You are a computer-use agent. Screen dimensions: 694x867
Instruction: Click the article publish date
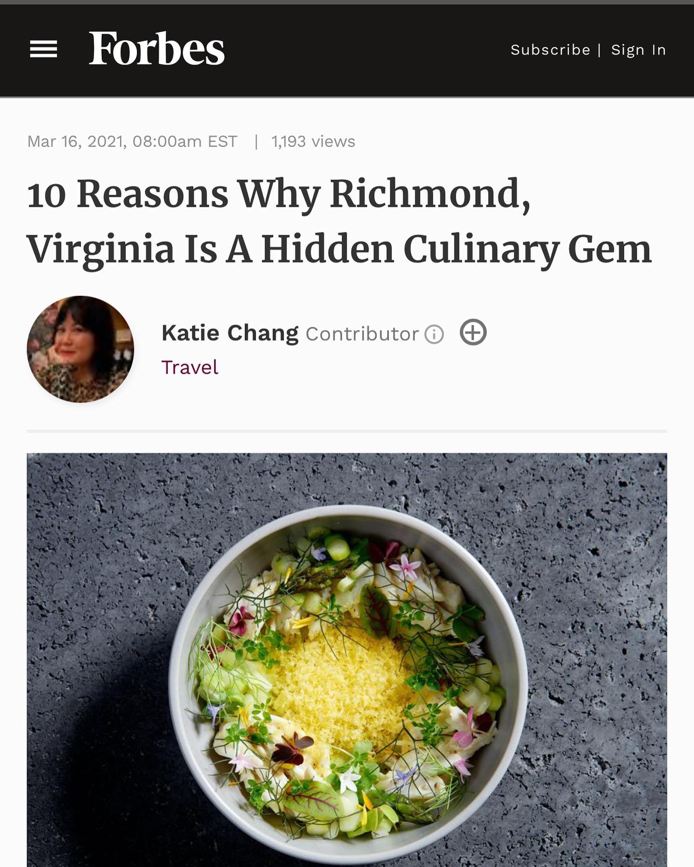point(132,141)
